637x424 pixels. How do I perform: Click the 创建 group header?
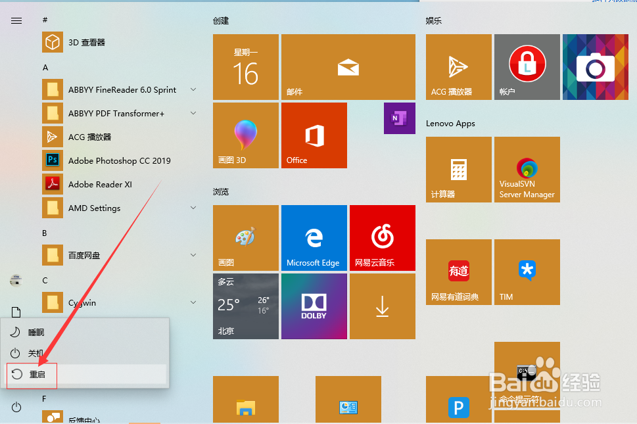click(x=221, y=21)
